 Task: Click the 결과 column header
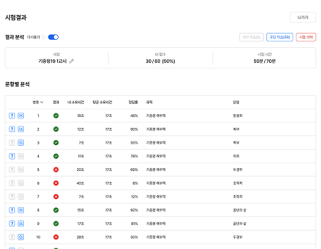click(56, 102)
